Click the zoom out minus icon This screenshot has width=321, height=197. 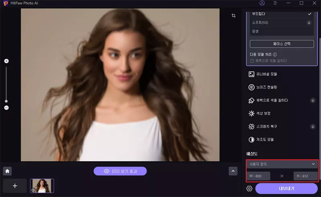click(6, 108)
